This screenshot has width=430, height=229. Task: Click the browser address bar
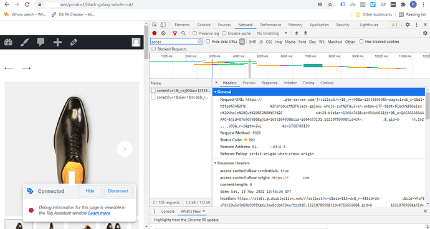[x=176, y=4]
